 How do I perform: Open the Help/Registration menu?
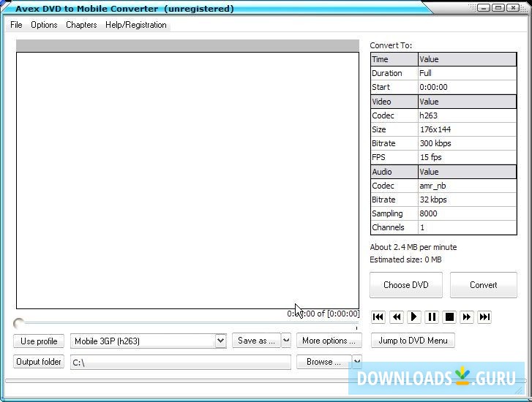135,25
